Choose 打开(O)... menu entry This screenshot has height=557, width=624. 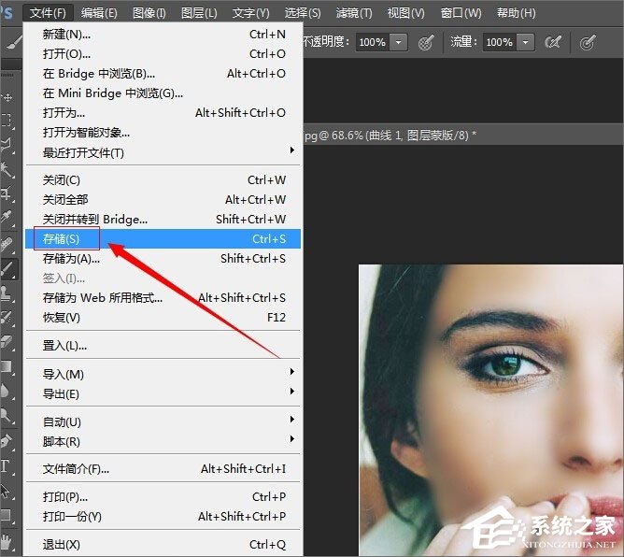[x=163, y=54]
